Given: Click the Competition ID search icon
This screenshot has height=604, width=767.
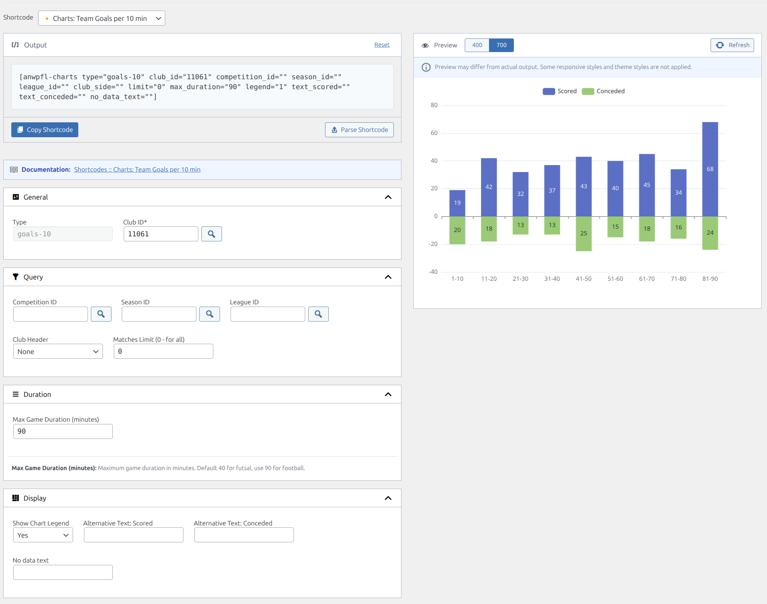Looking at the screenshot, I should coord(101,314).
